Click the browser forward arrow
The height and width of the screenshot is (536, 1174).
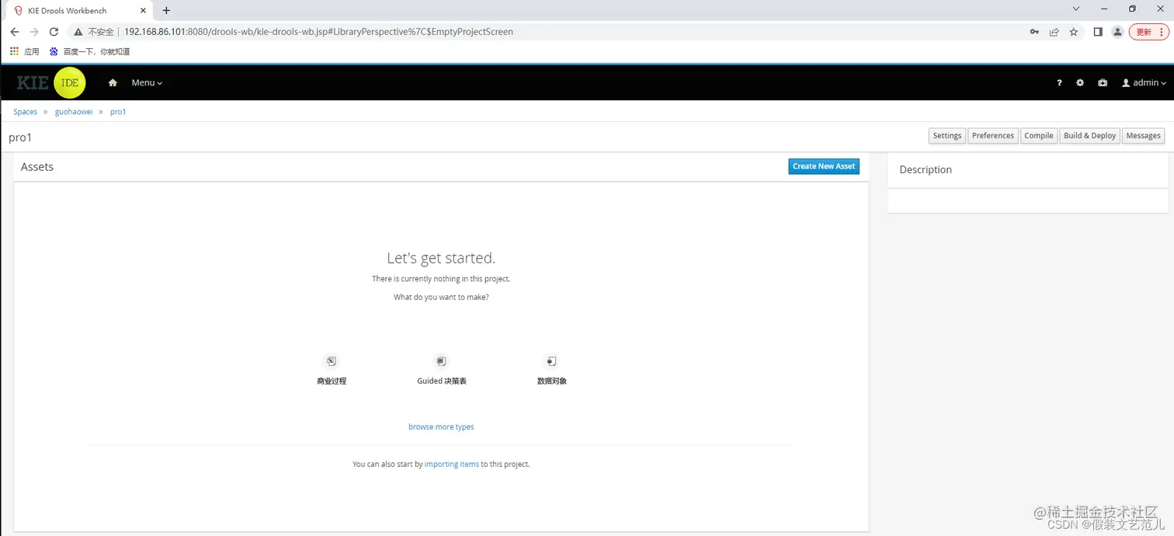(34, 32)
